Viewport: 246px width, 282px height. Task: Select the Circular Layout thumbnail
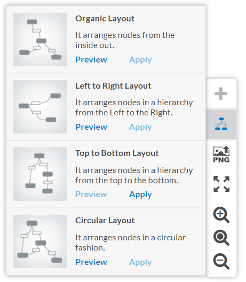tap(40, 241)
